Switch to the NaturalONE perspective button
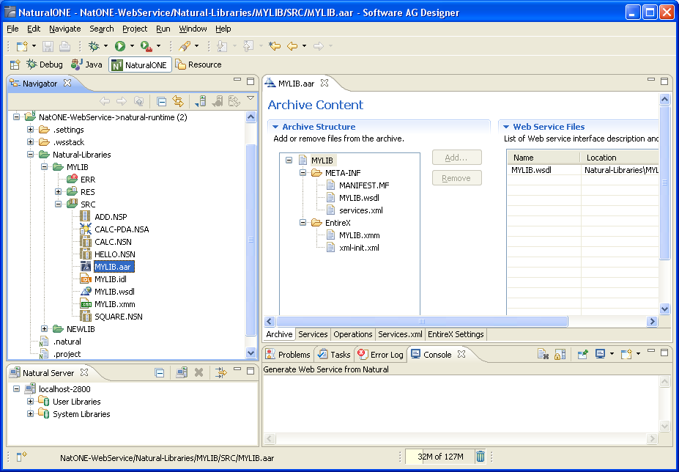The width and height of the screenshot is (679, 472). 141,64
